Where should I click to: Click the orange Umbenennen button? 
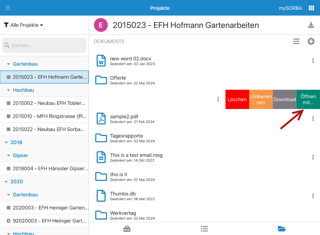261,99
